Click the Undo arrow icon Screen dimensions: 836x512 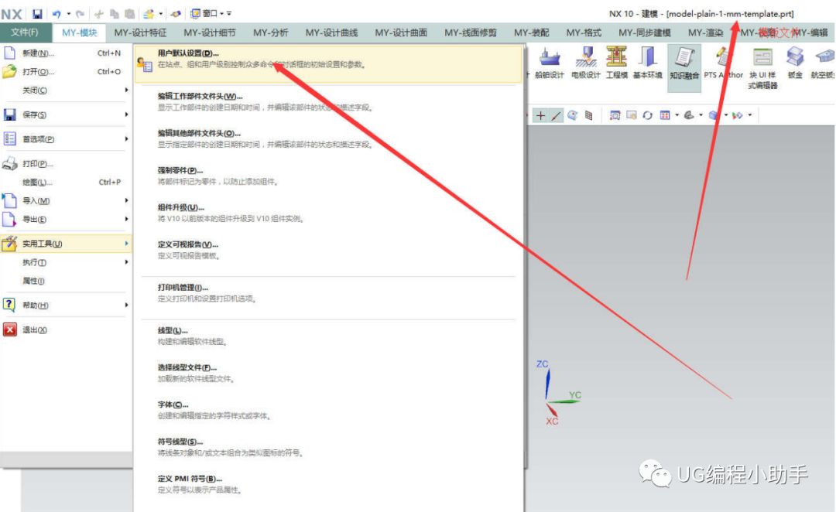coord(57,13)
